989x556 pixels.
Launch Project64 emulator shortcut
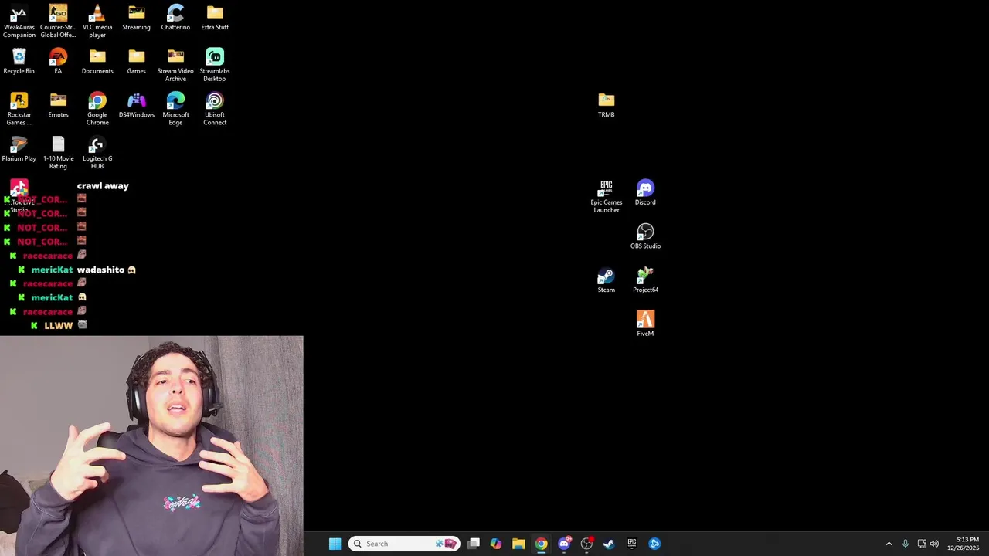click(x=645, y=281)
